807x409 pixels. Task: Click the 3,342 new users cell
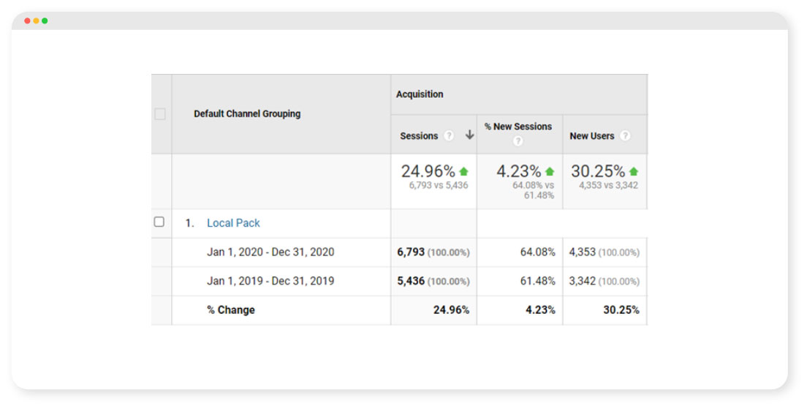tap(605, 281)
